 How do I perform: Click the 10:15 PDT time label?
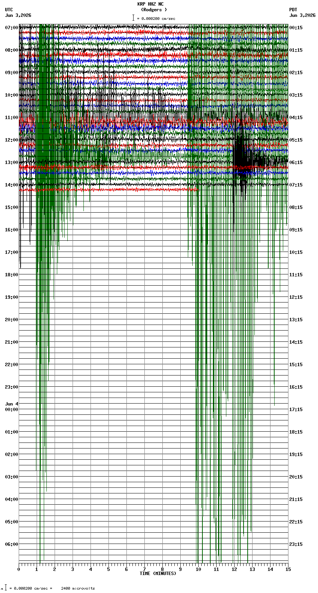[296, 252]
